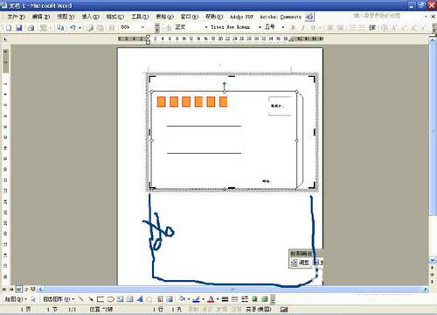
Task: Open the 60% zoom dropdown
Action: [x=142, y=27]
